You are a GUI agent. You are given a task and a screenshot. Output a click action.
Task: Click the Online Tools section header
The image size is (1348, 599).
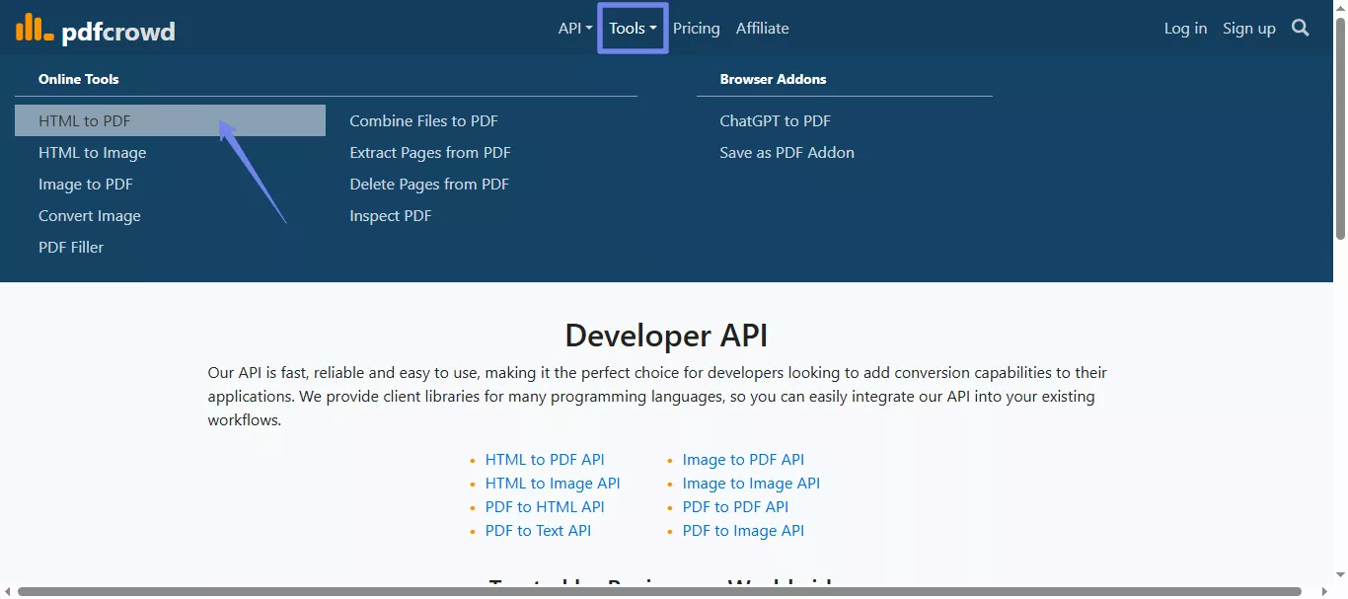(x=79, y=79)
